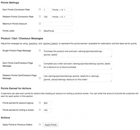Click help icon for Redeem Points Conversion Rate
Screen dimensions: 140x130
click(x=40, y=17)
